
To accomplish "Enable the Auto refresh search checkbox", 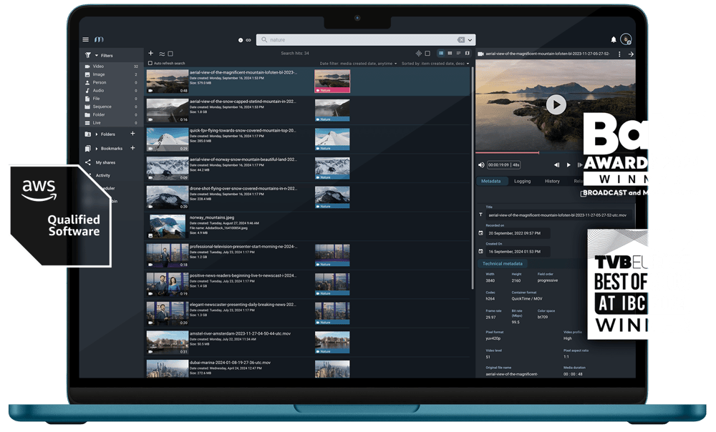I will [150, 62].
